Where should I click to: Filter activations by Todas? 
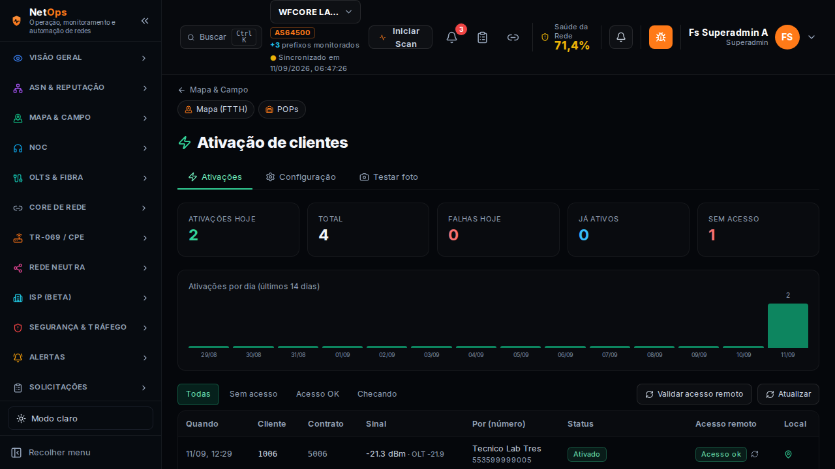coord(198,394)
